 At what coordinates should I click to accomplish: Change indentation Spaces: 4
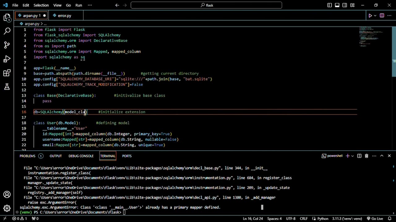point(274,219)
